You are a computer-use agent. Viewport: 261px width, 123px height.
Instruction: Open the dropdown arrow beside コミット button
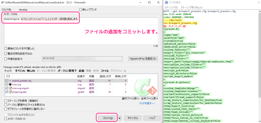pyautogui.click(x=120, y=118)
